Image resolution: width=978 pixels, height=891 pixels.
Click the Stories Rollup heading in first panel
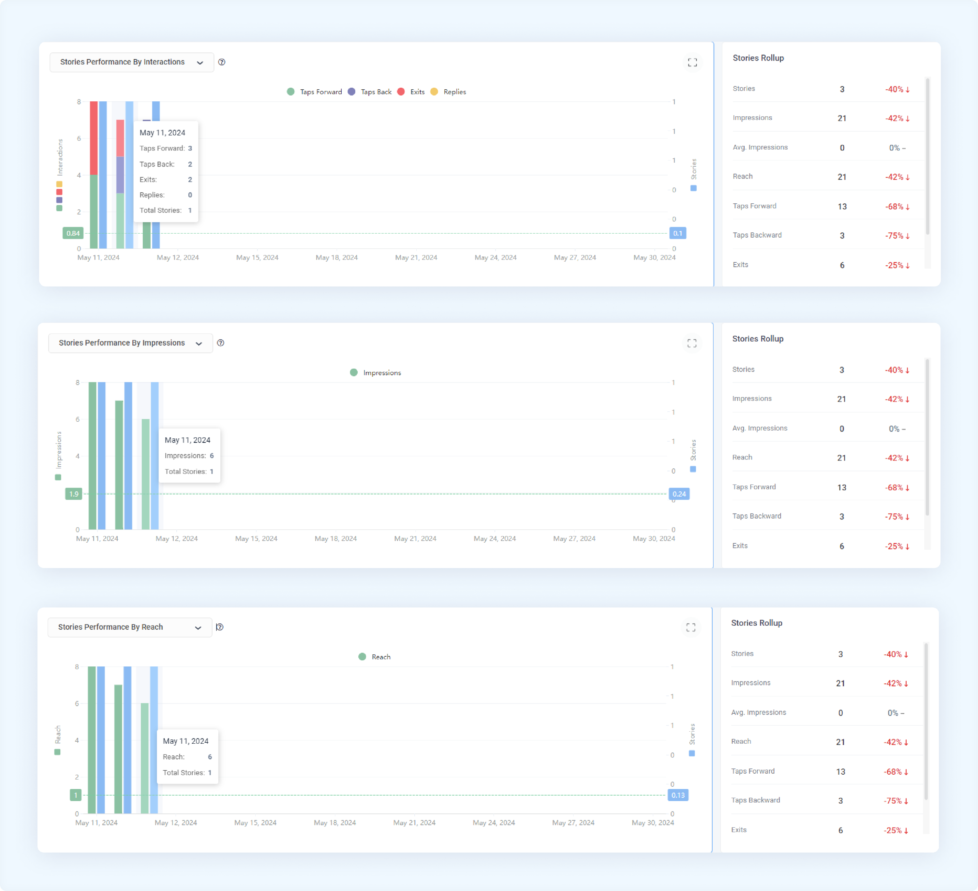point(758,58)
